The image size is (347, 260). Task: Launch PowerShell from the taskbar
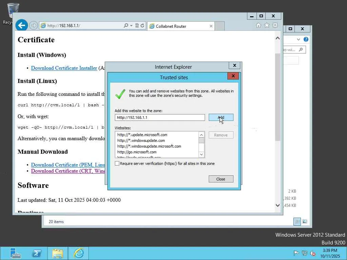[37, 253]
